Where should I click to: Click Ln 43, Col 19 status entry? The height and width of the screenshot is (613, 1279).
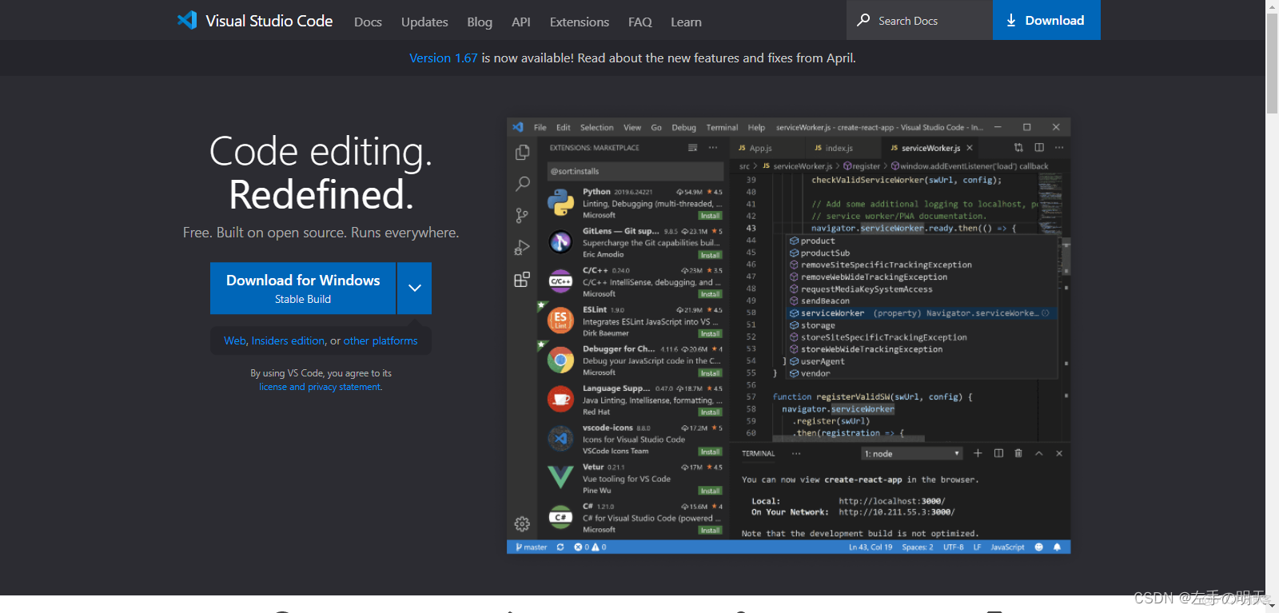pos(871,547)
